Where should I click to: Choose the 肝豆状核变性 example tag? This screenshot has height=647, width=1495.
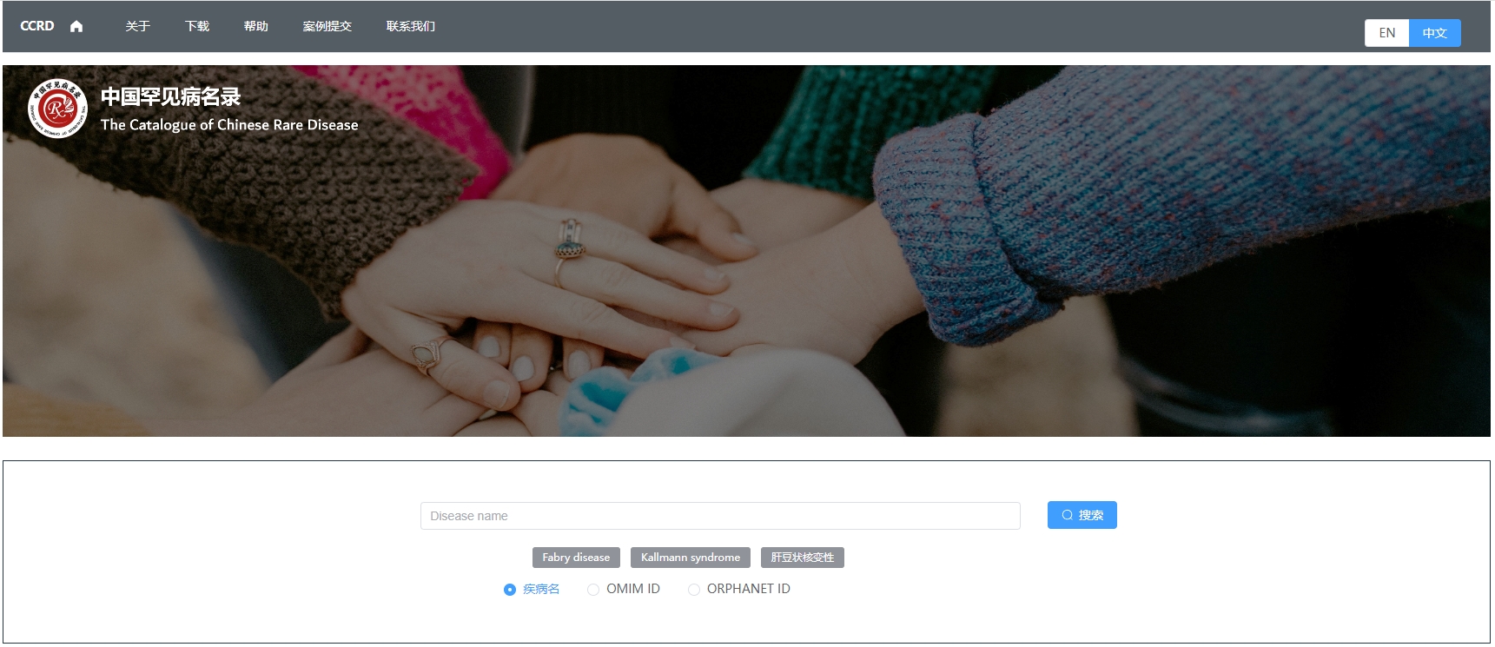pos(802,558)
